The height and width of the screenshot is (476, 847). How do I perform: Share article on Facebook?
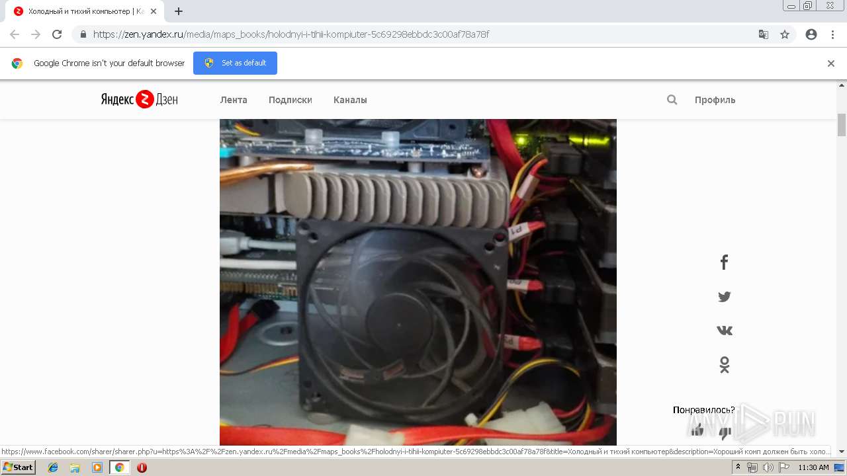[x=724, y=262]
